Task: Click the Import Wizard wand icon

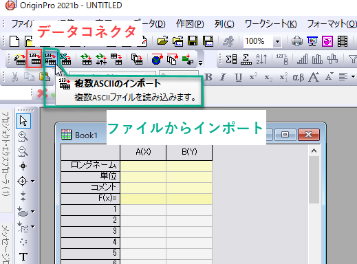Action: click(20, 59)
